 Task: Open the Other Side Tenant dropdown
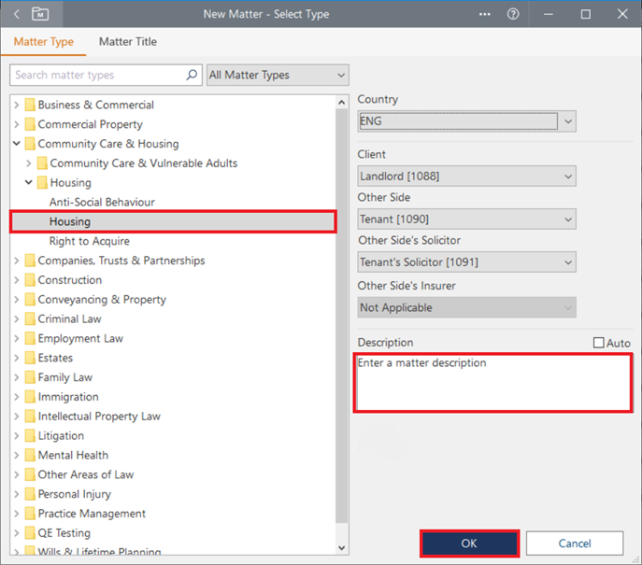click(x=466, y=219)
